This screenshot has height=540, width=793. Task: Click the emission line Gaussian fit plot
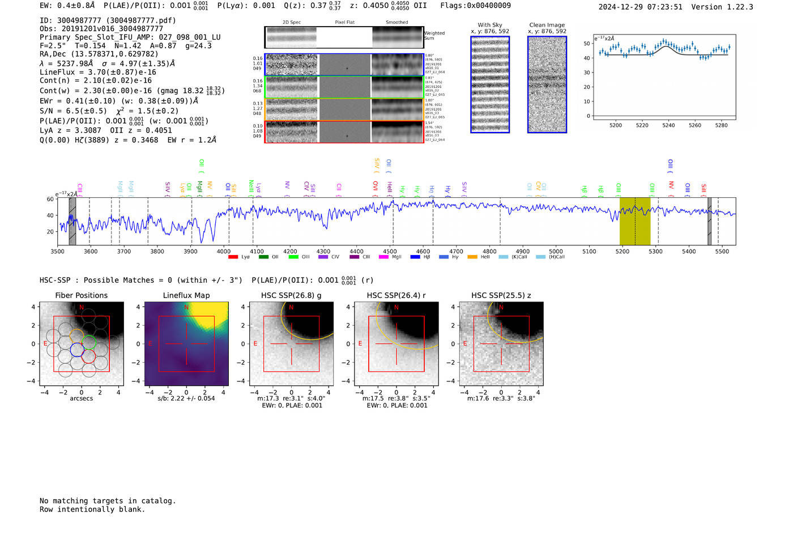(x=664, y=77)
